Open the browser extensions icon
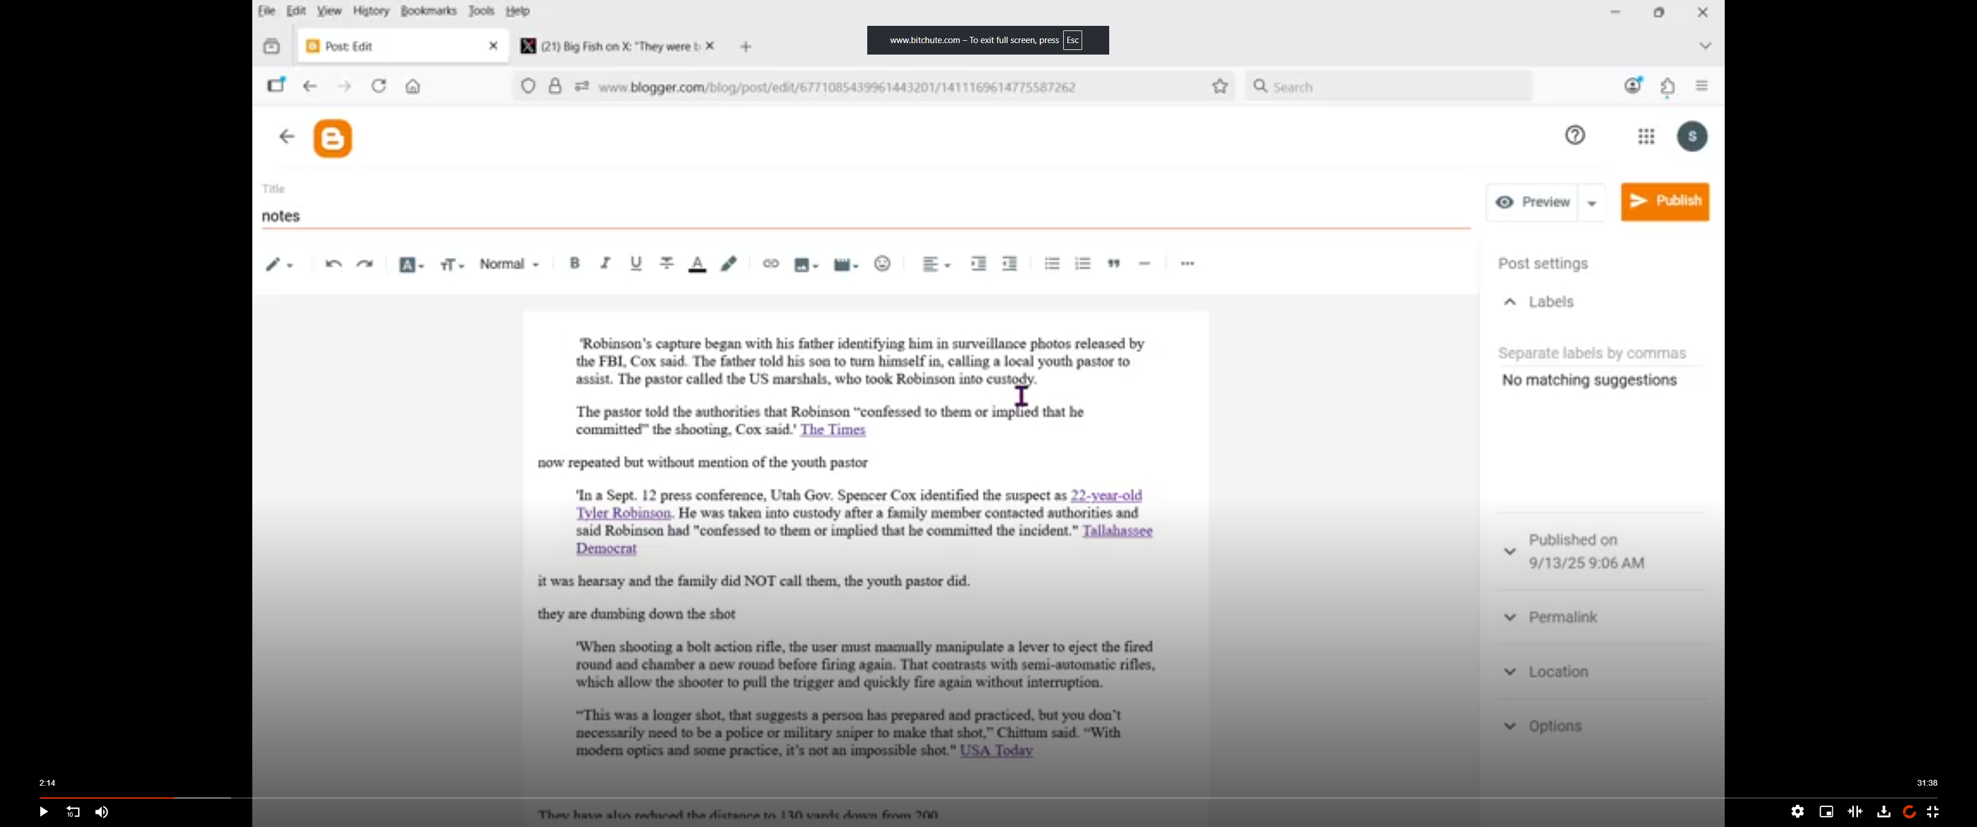Image resolution: width=1977 pixels, height=827 pixels. tap(1668, 87)
